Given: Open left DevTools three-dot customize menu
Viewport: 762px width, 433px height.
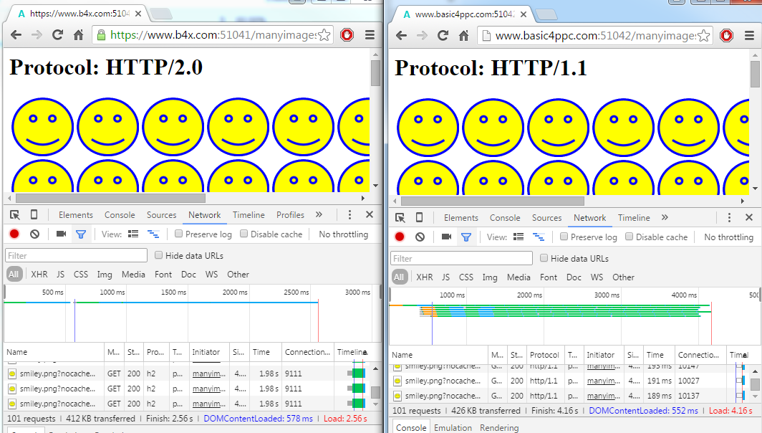Looking at the screenshot, I should coord(349,215).
